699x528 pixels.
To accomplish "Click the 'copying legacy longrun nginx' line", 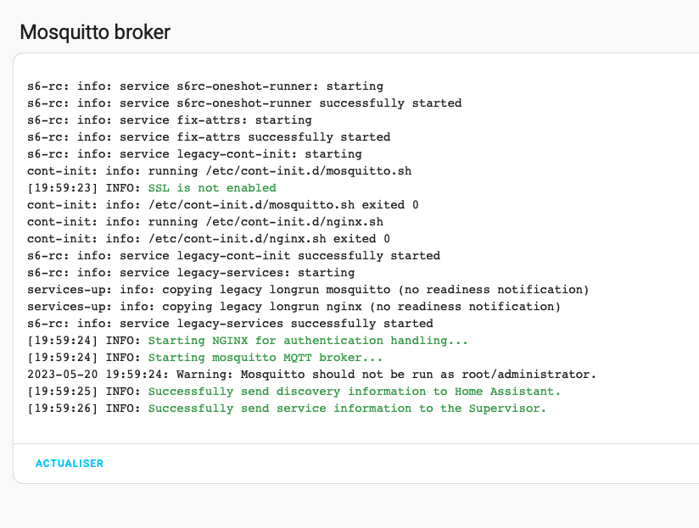I will point(294,306).
